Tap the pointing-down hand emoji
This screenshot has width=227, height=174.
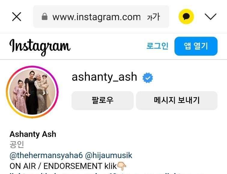(x=122, y=166)
